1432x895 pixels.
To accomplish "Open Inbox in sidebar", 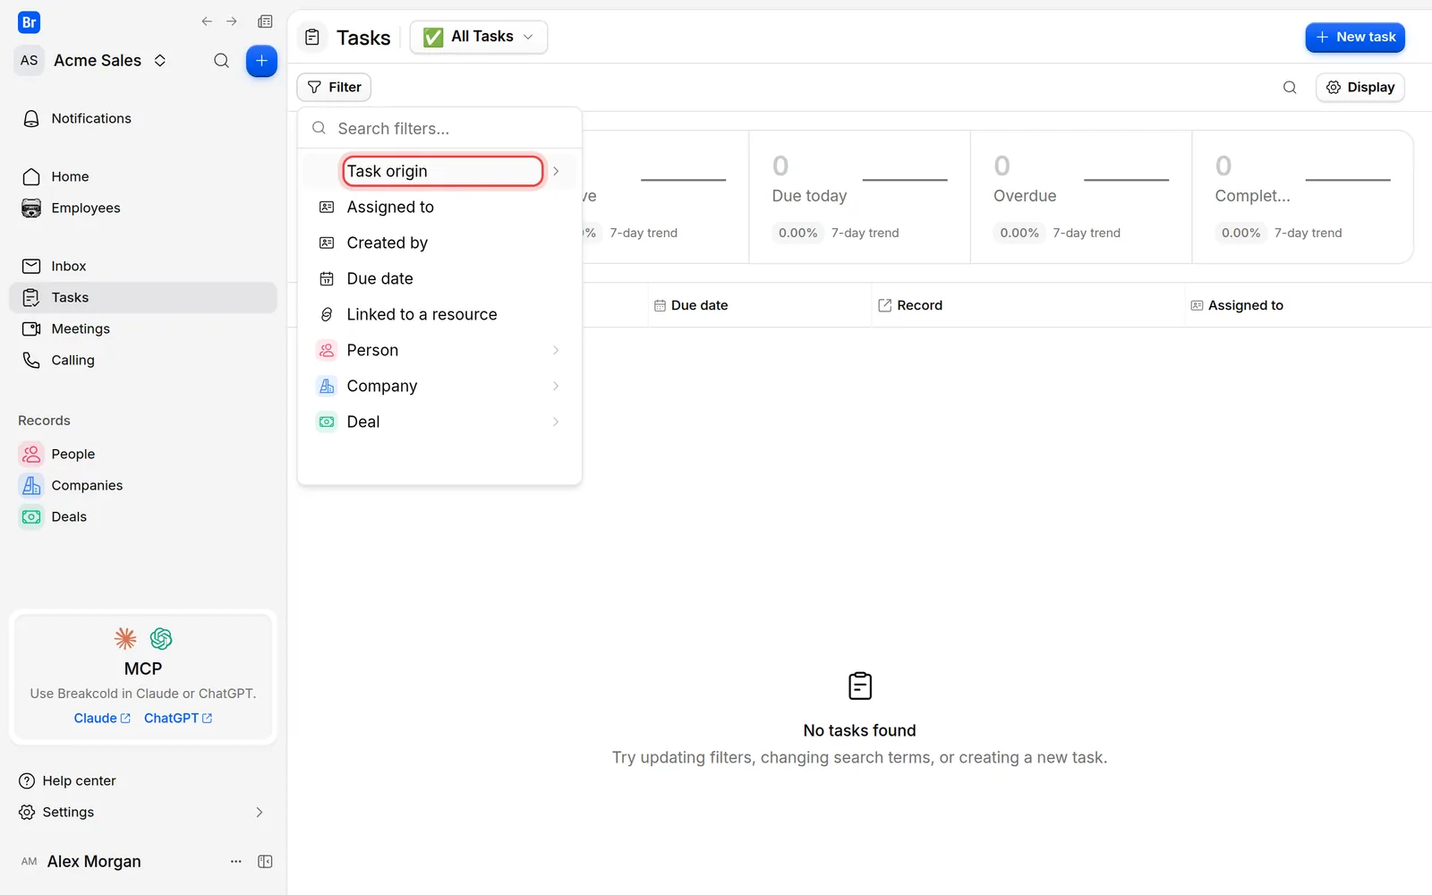I will click(x=143, y=266).
